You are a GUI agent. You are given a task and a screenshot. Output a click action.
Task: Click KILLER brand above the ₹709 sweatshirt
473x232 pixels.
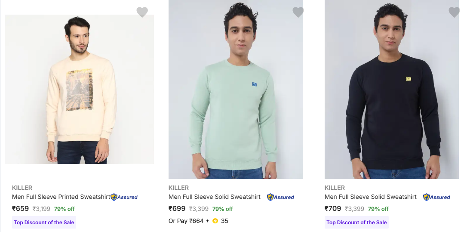[x=335, y=188]
